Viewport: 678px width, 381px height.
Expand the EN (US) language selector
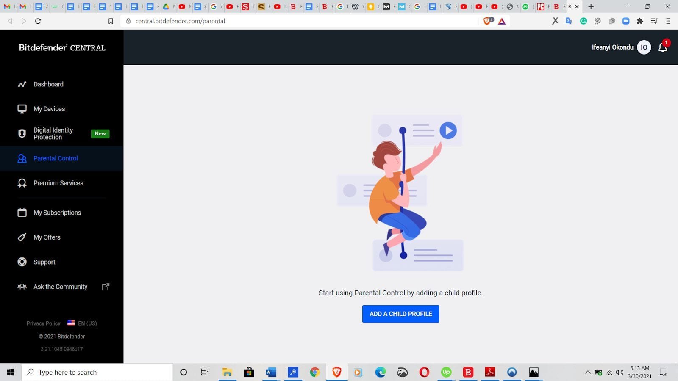pyautogui.click(x=83, y=323)
